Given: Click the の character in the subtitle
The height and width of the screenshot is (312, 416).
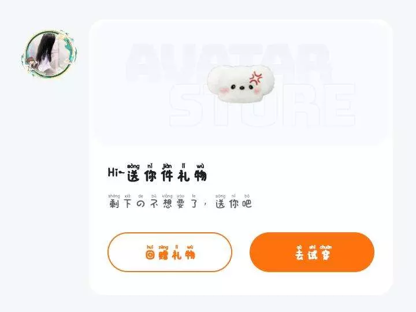Looking at the screenshot, I should click(140, 204).
